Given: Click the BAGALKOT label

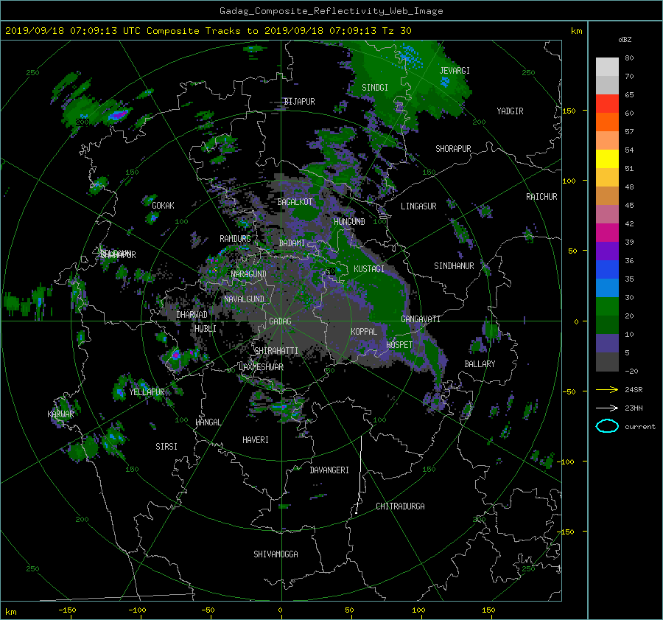Looking at the screenshot, I should click(x=295, y=202).
